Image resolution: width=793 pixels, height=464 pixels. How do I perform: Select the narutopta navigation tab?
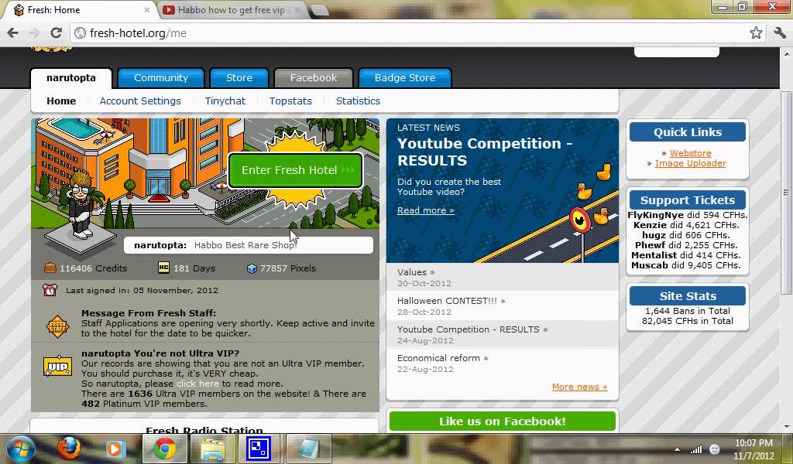pyautogui.click(x=70, y=78)
